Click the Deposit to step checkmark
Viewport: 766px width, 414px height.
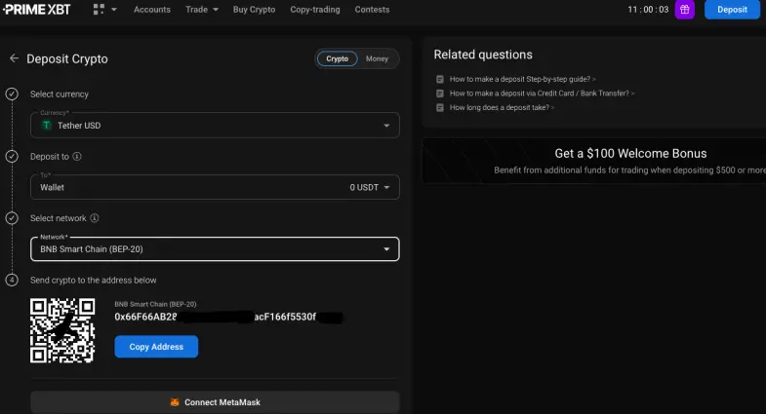point(12,156)
